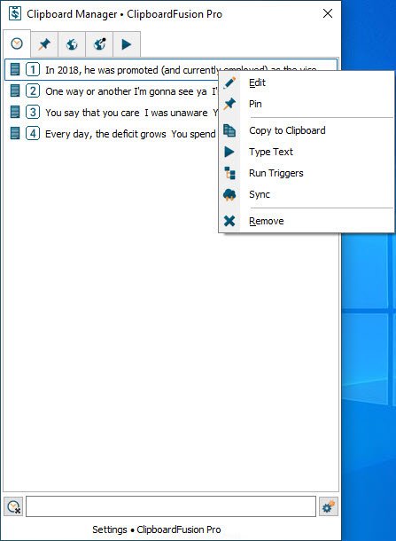Open settings with the gear icon

pos(329,506)
